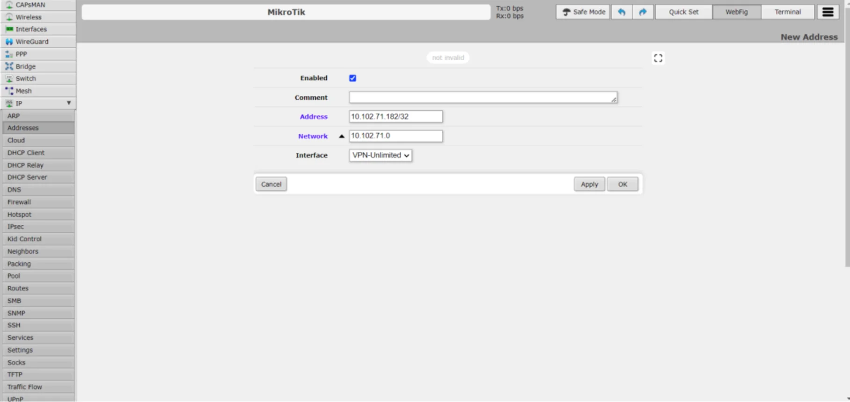Switch to the Quick Set tab
This screenshot has height=402, width=850.
click(683, 12)
